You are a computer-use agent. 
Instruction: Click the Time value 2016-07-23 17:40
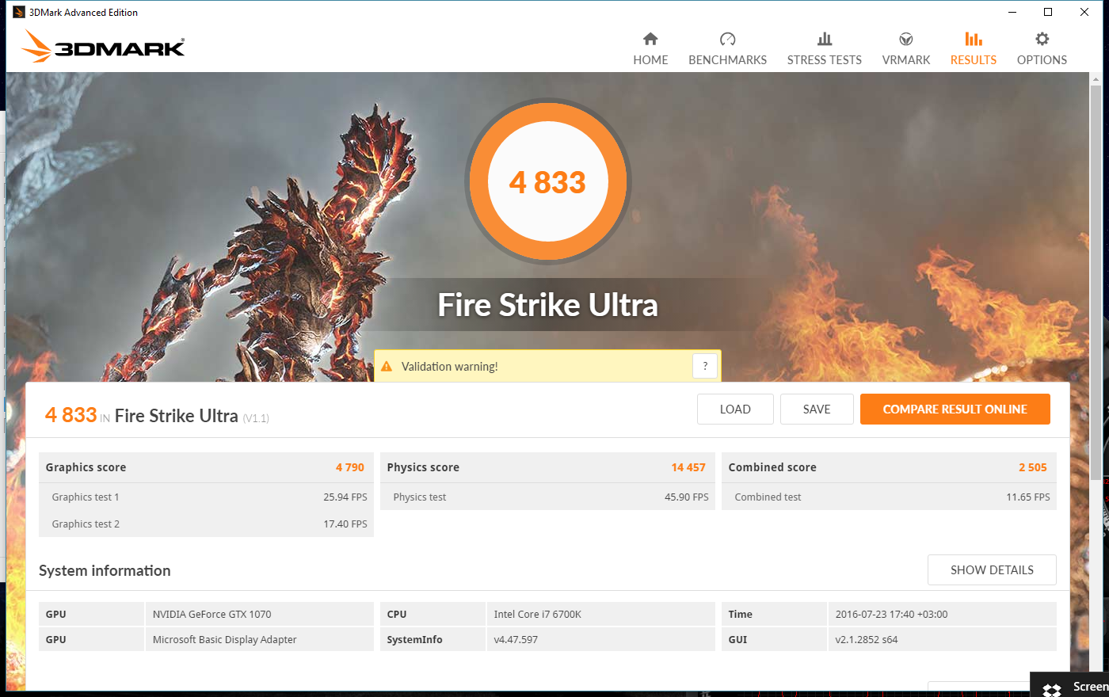tap(892, 614)
